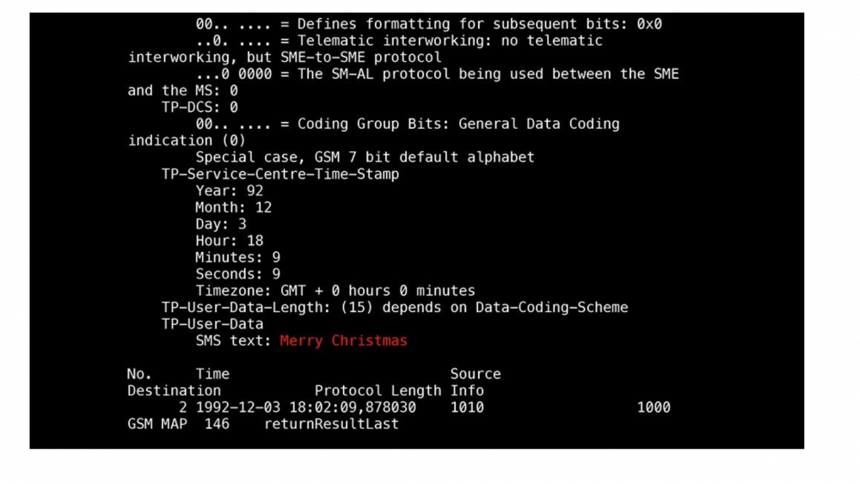Select the TP-DCS: 0 line
This screenshot has height=484, width=860.
pyautogui.click(x=200, y=107)
